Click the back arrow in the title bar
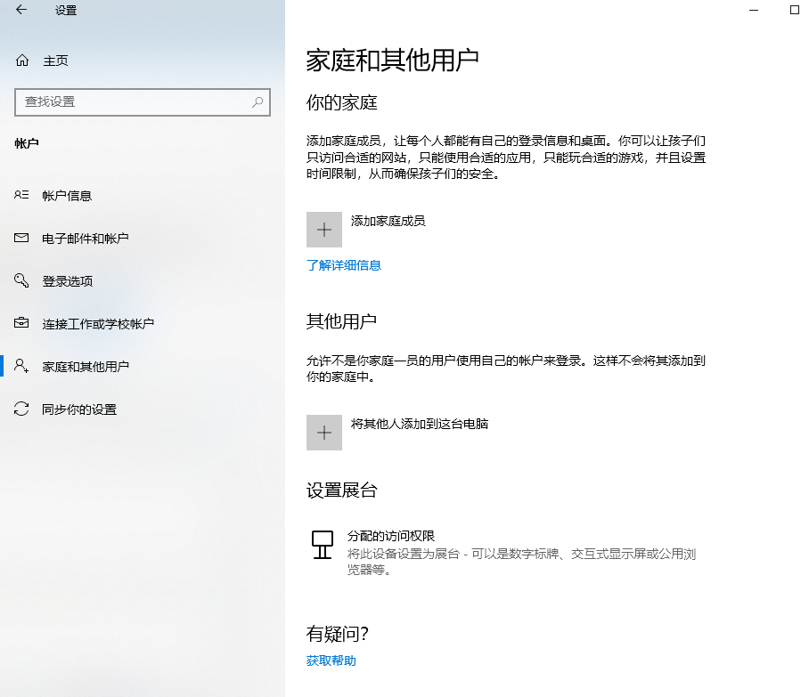Image resolution: width=809 pixels, height=697 pixels. point(21,11)
